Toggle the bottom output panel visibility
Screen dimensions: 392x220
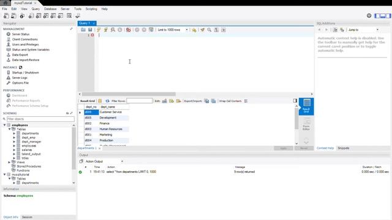[382, 16]
